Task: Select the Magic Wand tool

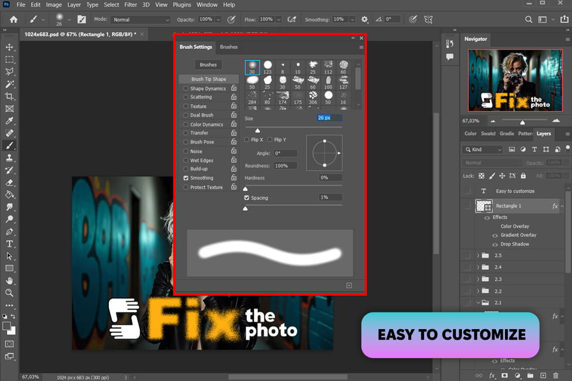Action: tap(9, 84)
